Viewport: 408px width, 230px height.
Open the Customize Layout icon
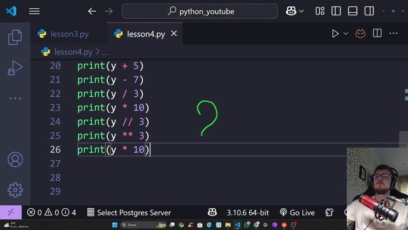pos(320,11)
